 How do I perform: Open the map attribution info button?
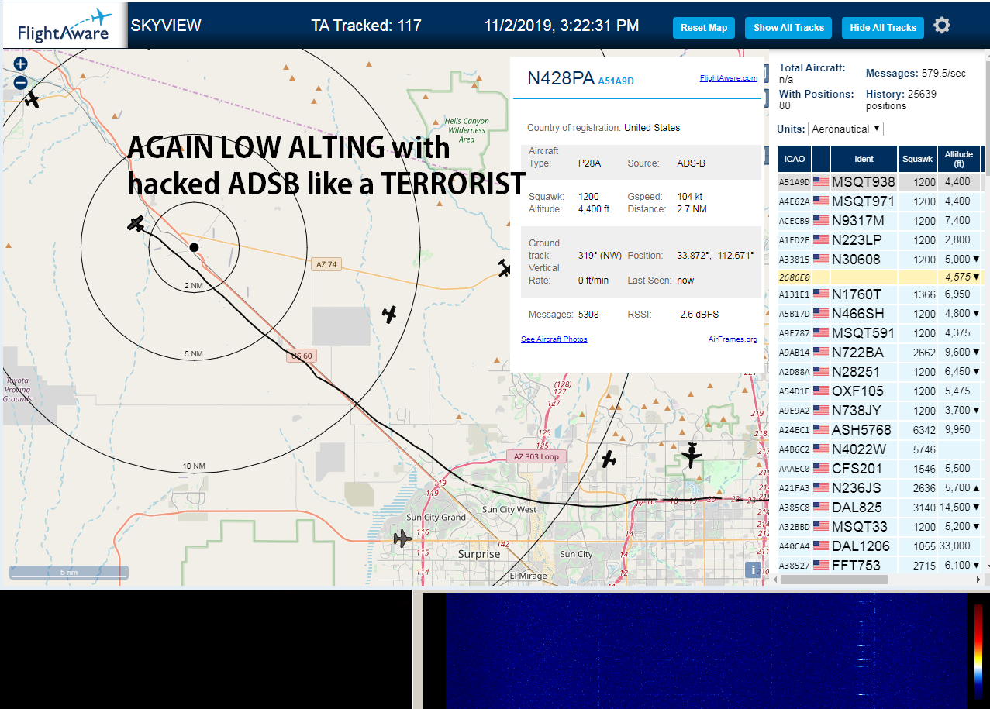(x=752, y=570)
